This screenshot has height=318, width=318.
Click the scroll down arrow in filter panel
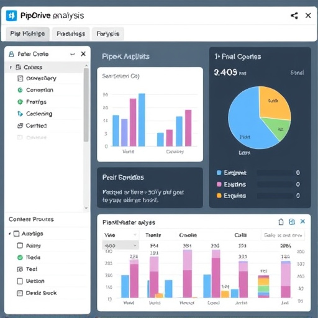pyautogui.click(x=86, y=207)
